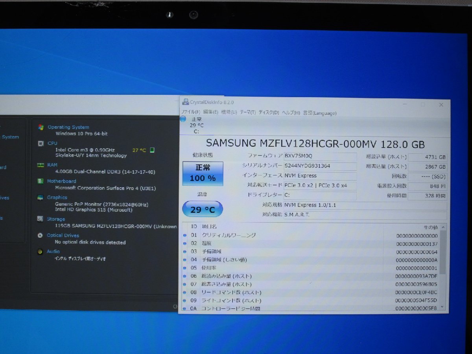Open the Audio section link in Speccy
This screenshot has width=472, height=354.
click(x=53, y=251)
